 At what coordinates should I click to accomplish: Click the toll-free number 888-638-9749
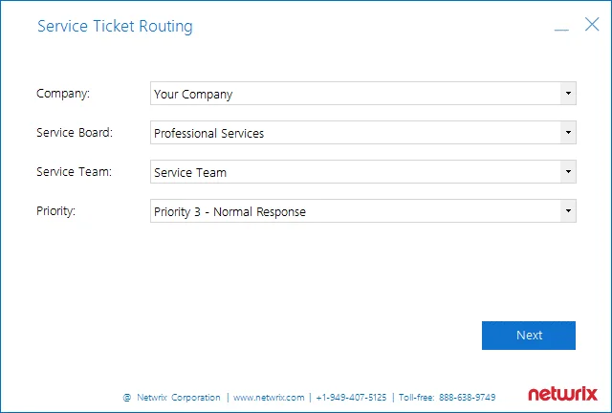coord(468,398)
